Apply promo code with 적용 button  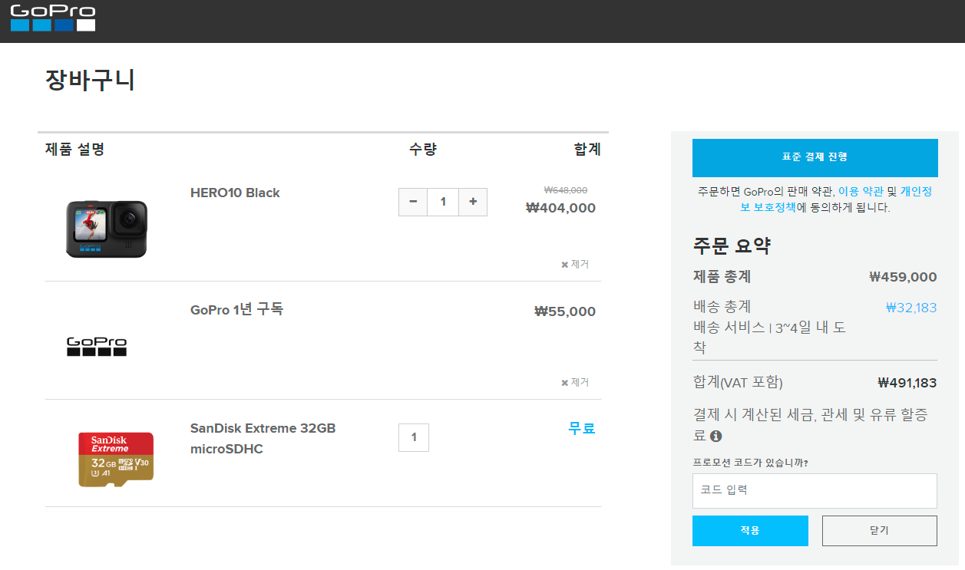click(x=750, y=531)
